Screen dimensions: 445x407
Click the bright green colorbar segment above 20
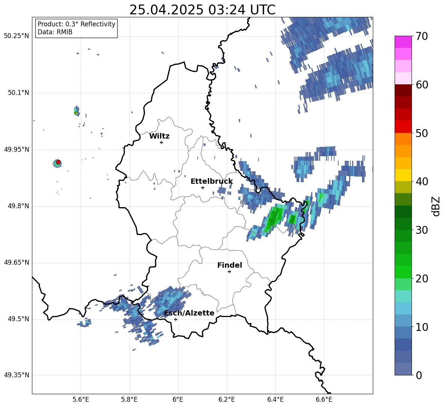pos(403,272)
